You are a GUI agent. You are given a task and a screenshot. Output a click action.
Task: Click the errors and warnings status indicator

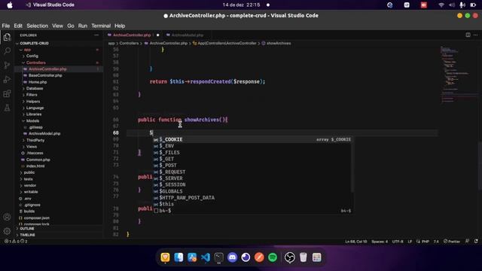[x=15, y=241]
